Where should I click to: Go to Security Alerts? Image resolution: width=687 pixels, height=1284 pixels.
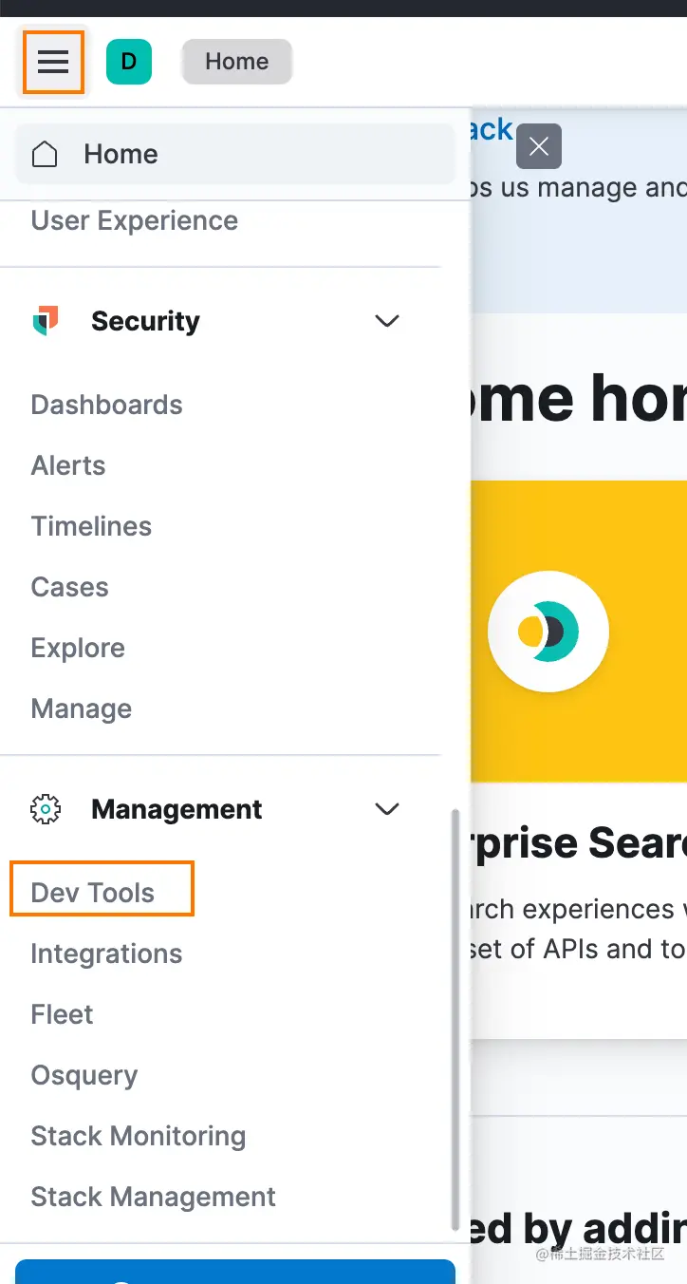point(68,465)
